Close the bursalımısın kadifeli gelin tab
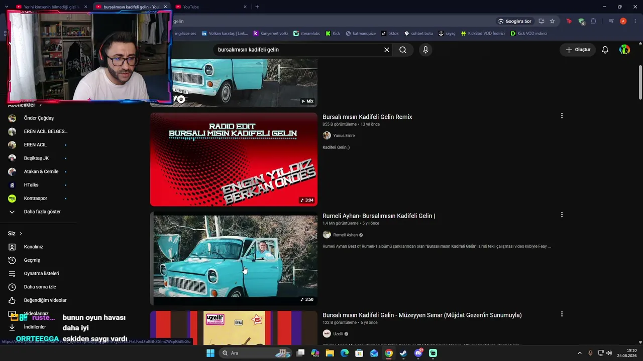This screenshot has height=361, width=643. pos(165,7)
